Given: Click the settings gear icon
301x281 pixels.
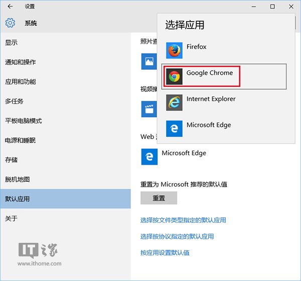Looking at the screenshot, I should click(x=11, y=23).
